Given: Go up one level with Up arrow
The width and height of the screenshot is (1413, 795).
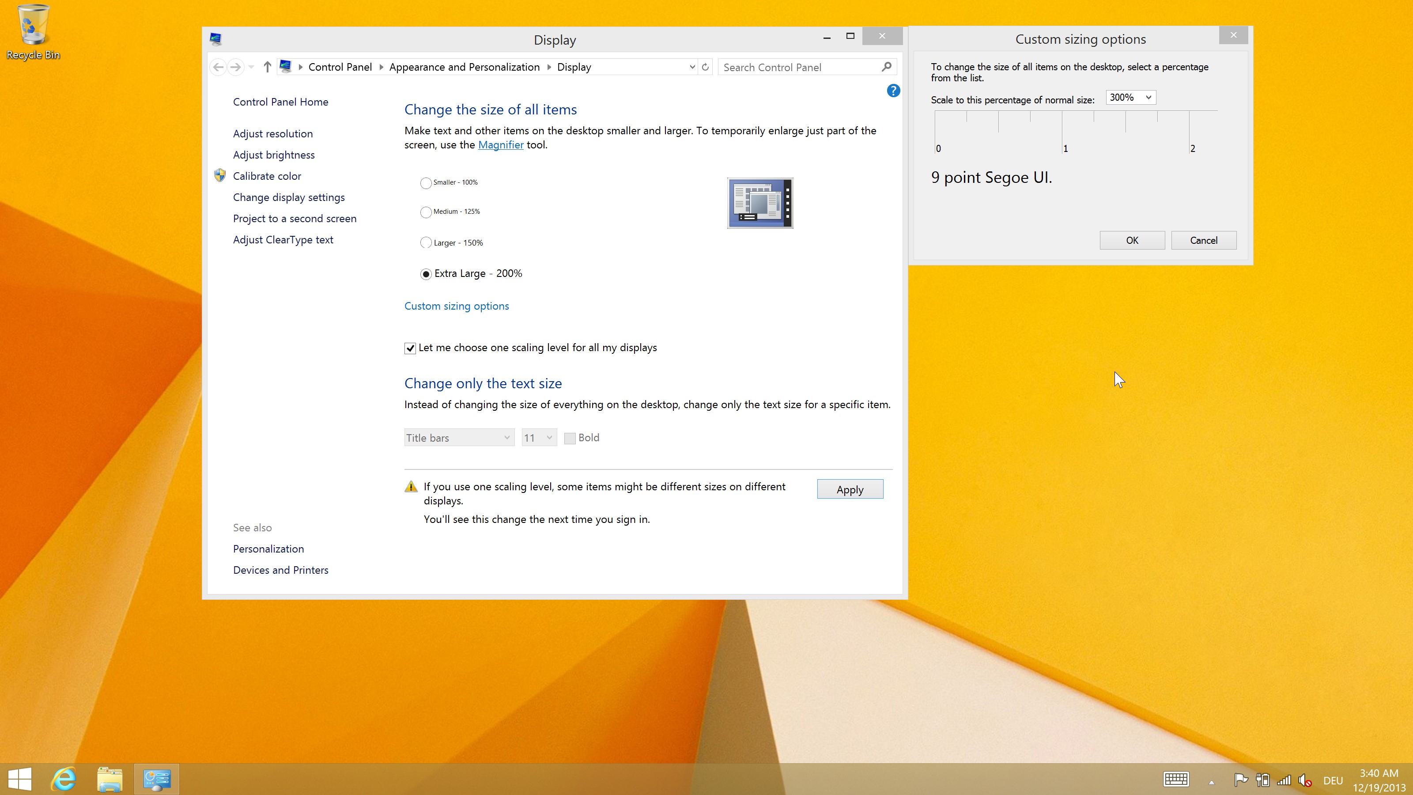Looking at the screenshot, I should tap(267, 67).
